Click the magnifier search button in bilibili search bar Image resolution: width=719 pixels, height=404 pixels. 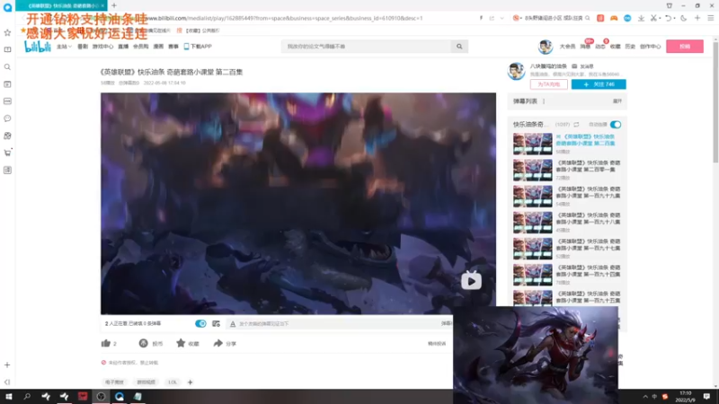(x=459, y=47)
